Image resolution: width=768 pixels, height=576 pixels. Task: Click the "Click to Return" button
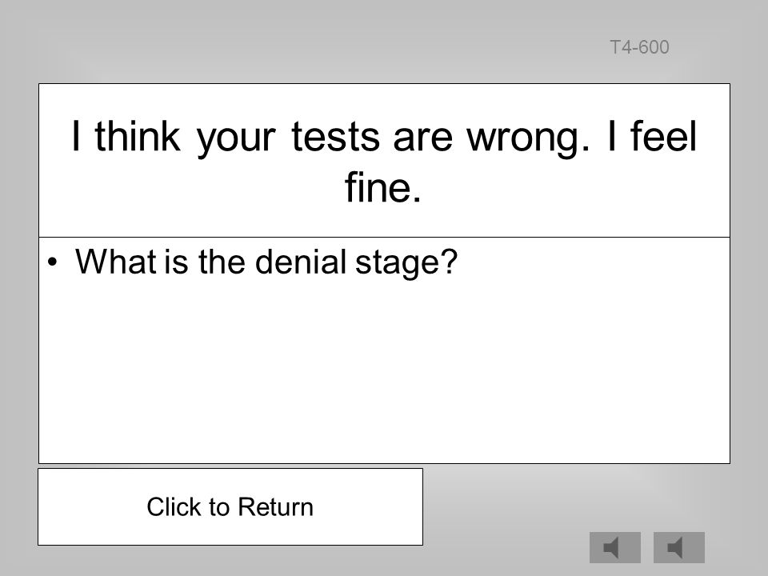[x=230, y=506]
